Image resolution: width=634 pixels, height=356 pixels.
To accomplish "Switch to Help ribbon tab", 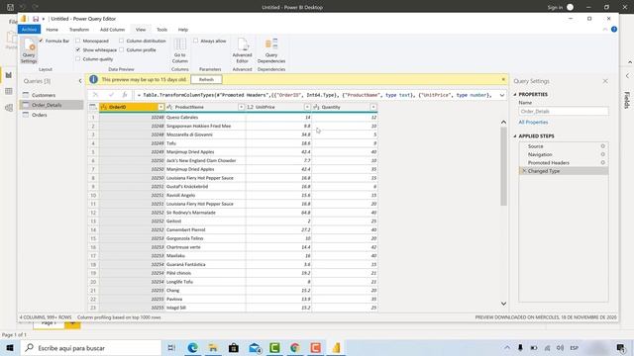I will (183, 30).
